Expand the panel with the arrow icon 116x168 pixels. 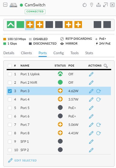[x=105, y=5]
